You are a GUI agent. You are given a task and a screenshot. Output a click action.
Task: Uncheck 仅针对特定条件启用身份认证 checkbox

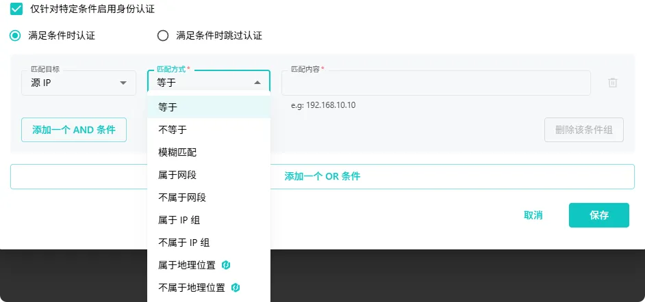pos(16,11)
